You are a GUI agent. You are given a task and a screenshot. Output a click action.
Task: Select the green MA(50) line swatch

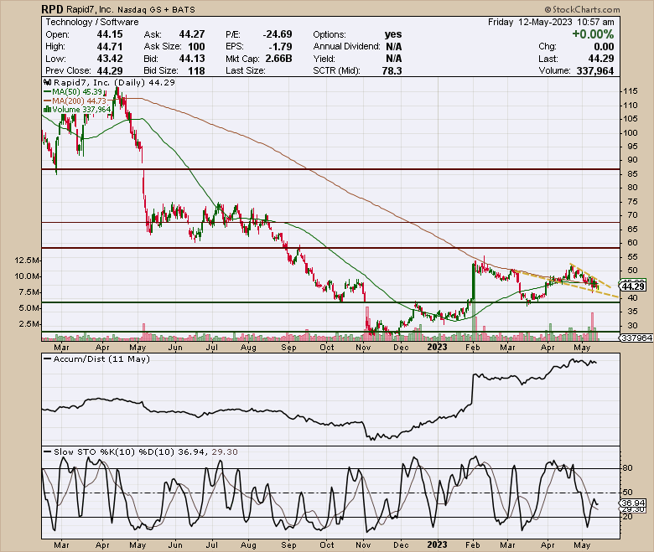coord(48,91)
